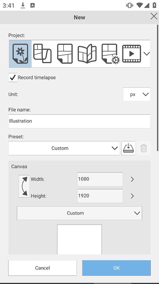159x284 pixels.
Task: Delete preset using trash icon
Action: (x=143, y=148)
